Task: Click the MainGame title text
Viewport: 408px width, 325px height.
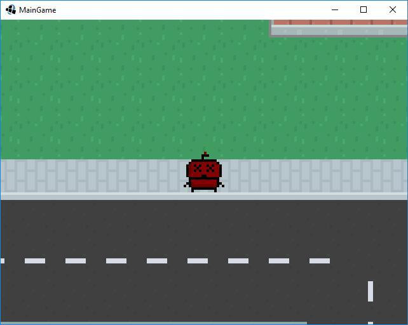Action: [37, 10]
